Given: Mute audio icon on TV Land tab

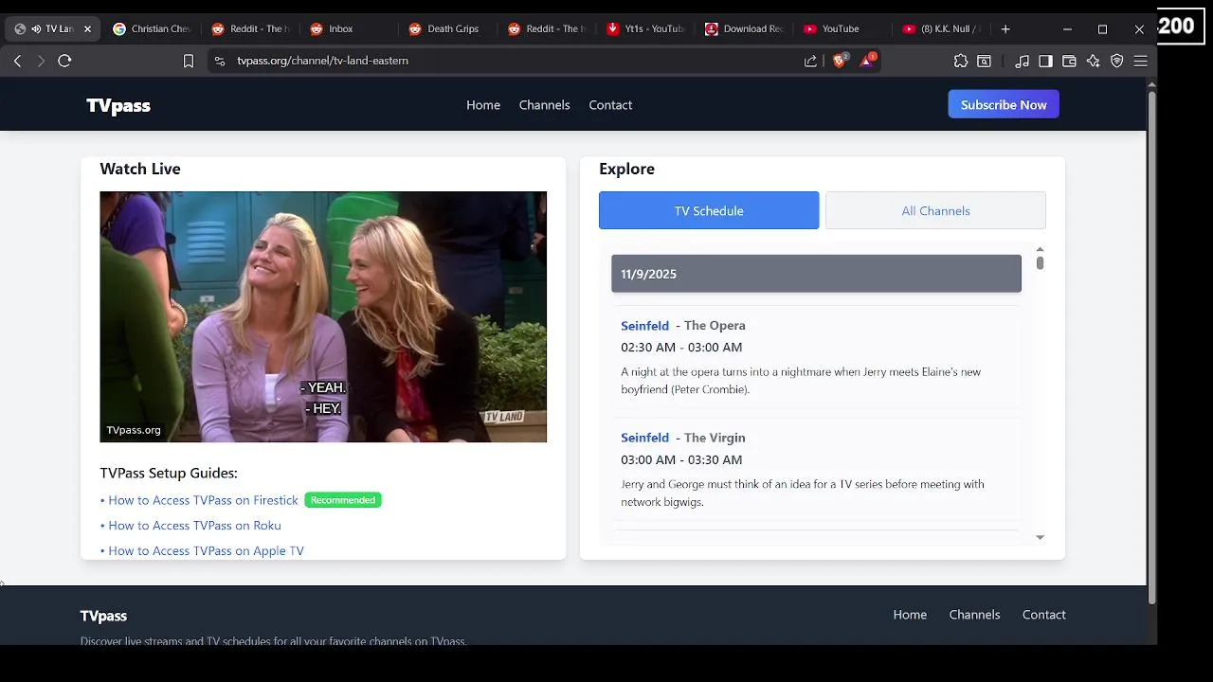Looking at the screenshot, I should click(36, 28).
